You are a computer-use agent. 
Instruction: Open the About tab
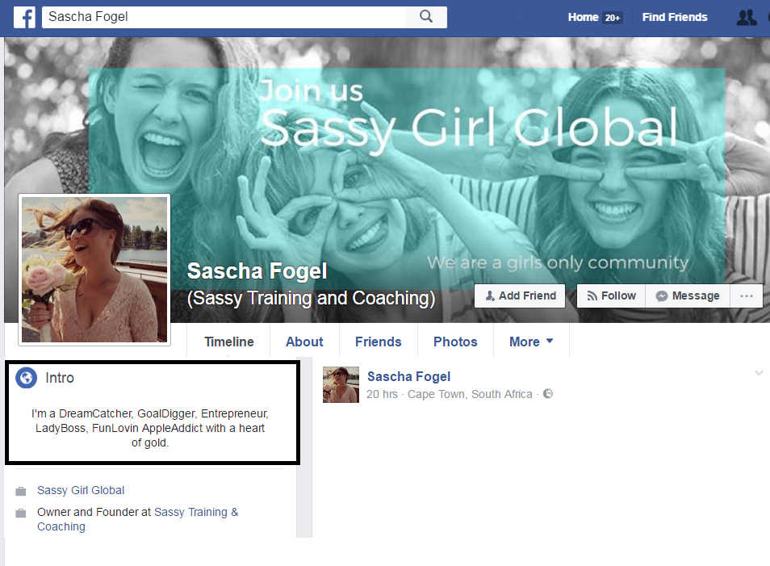[304, 342]
